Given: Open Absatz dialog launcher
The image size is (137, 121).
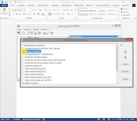Looking at the screenshot, I should [77, 18].
